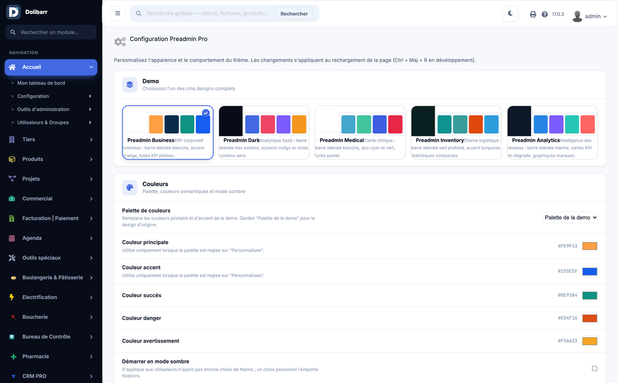Click the Demo section layers icon
Viewport: 618px width, 383px height.
pos(130,85)
